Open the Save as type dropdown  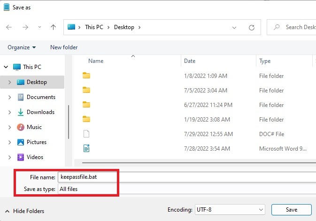coord(187,189)
